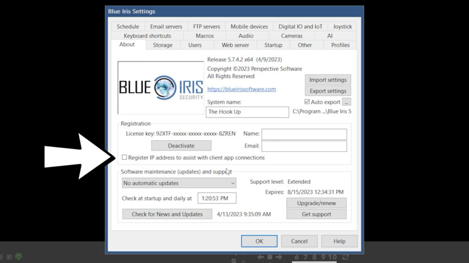Open the No automatic updates dropdown
Screen dimensions: 469x263
[x=179, y=183]
